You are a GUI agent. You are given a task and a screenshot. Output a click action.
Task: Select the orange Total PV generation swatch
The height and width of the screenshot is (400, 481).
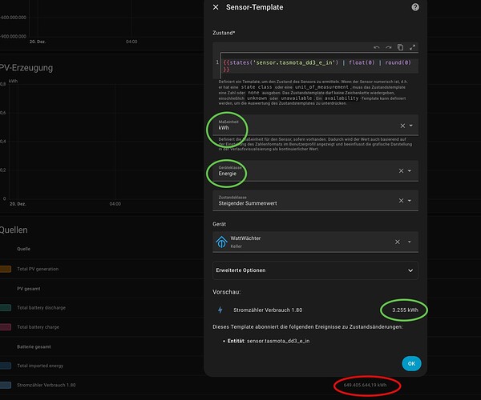tap(6, 269)
